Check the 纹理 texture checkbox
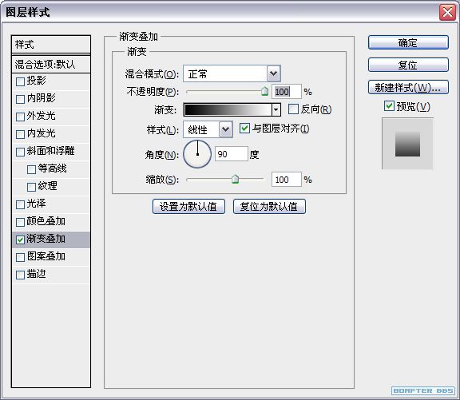The width and height of the screenshot is (460, 400). point(31,187)
